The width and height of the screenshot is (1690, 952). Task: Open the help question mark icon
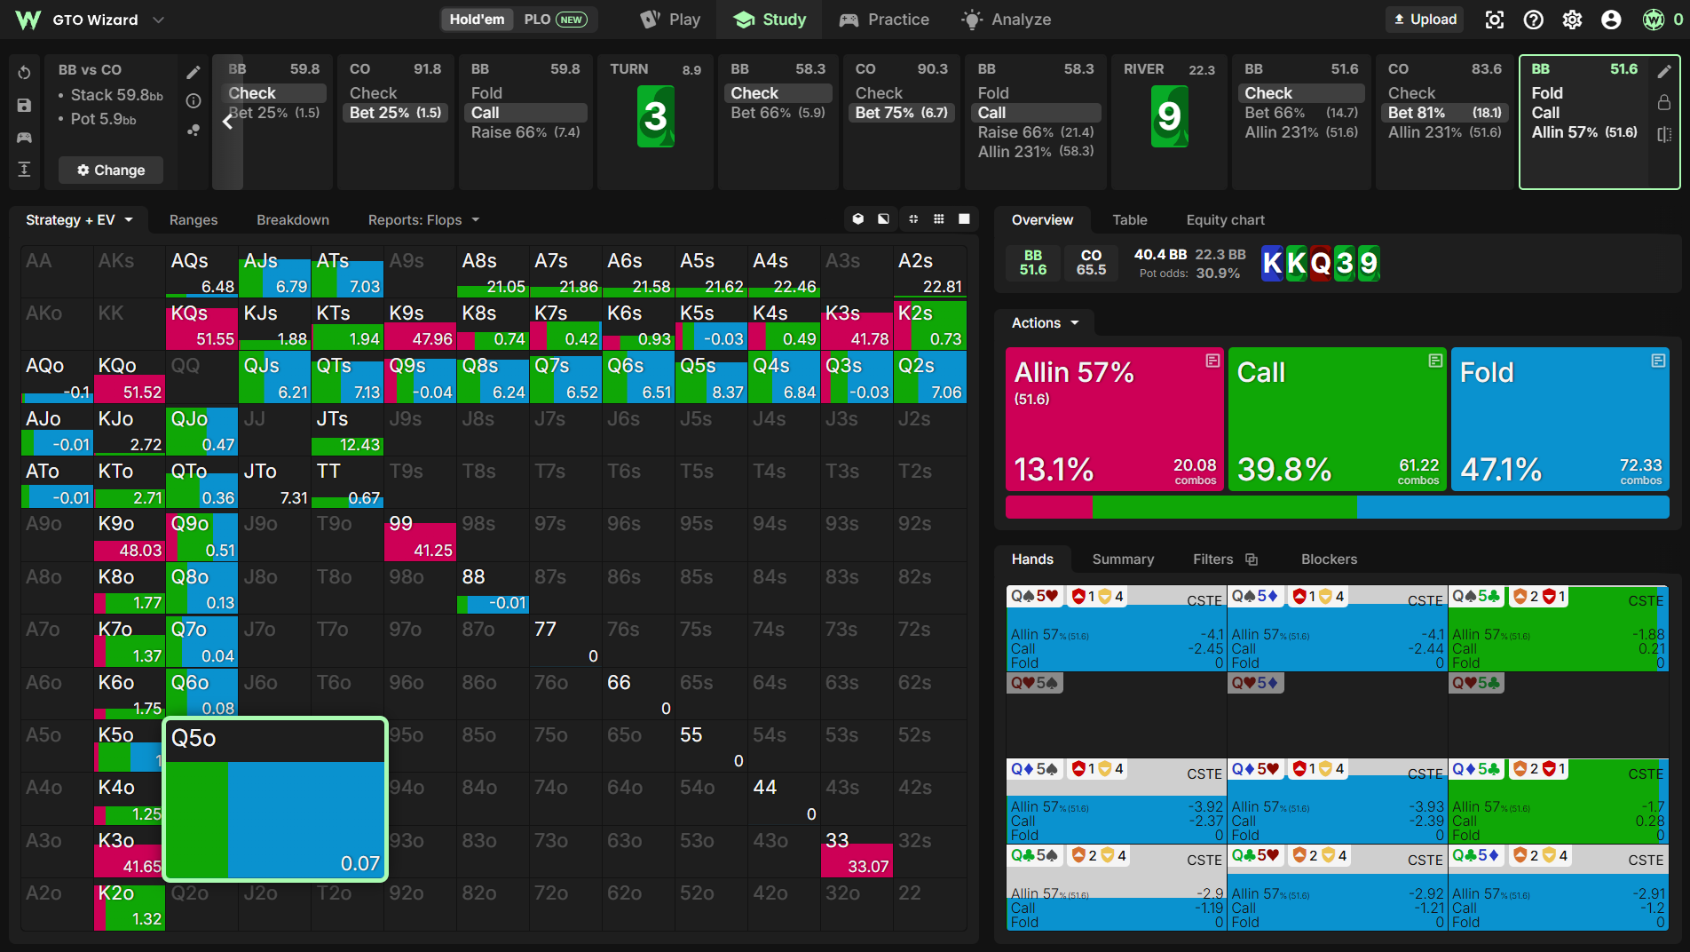tap(1533, 20)
